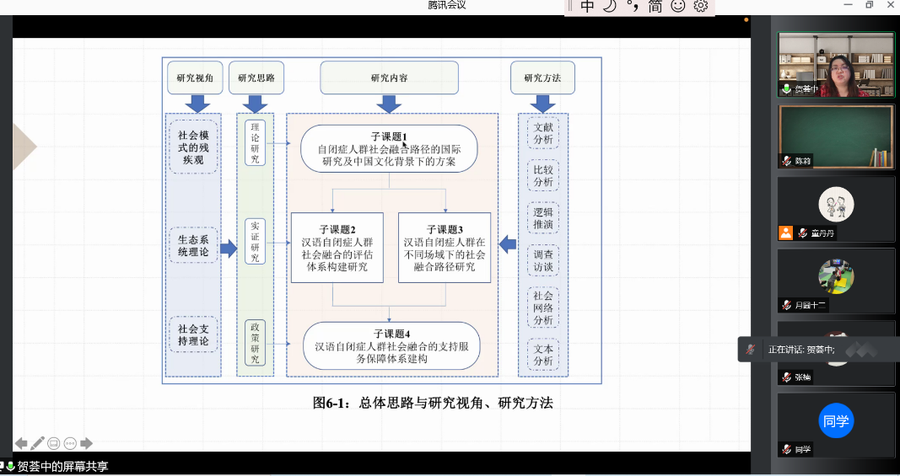The height and width of the screenshot is (476, 900).
Task: Toggle simplified/traditional character mode (简)
Action: (655, 7)
